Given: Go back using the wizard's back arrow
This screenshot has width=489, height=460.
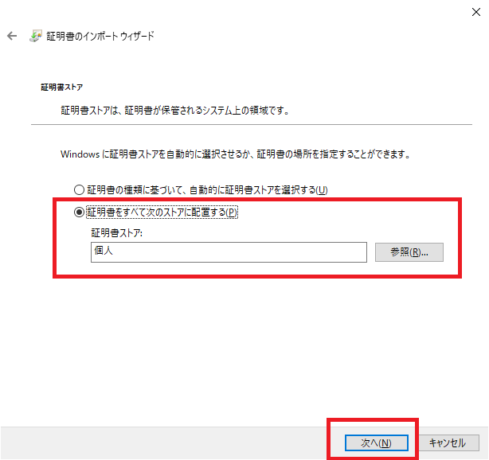Looking at the screenshot, I should (x=12, y=36).
